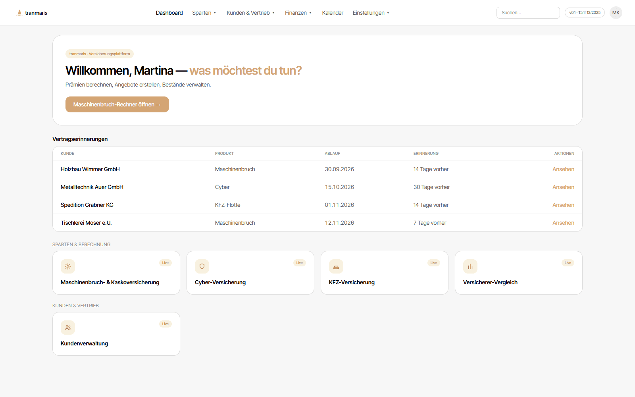This screenshot has width=635, height=397.
Task: Click Live badge on KFZ-Versicherung card
Action: 434,263
